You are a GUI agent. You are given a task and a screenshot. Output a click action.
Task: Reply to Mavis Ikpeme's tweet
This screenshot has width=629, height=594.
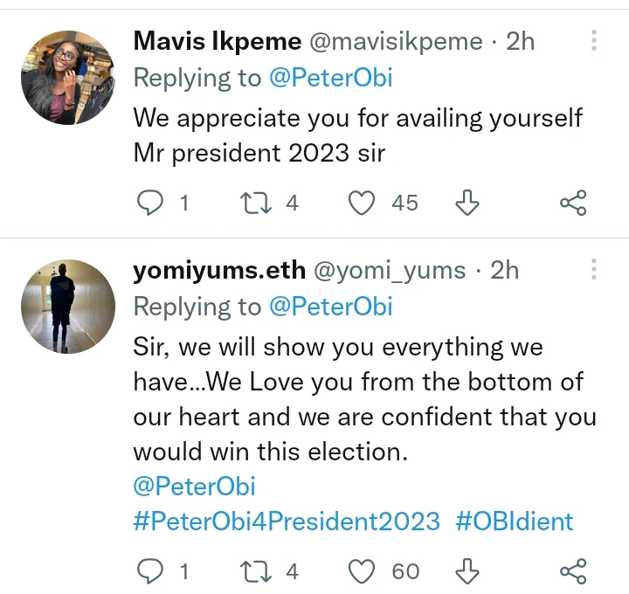pyautogui.click(x=151, y=204)
